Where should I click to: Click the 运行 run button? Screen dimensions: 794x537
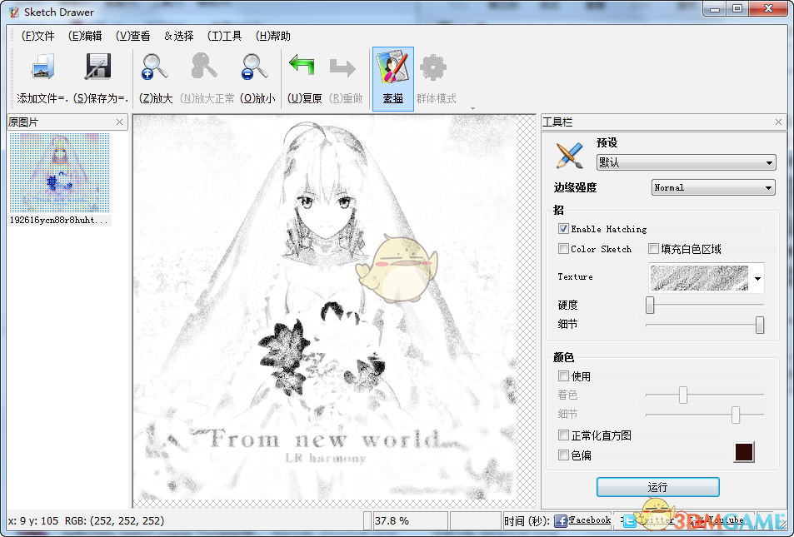(658, 487)
